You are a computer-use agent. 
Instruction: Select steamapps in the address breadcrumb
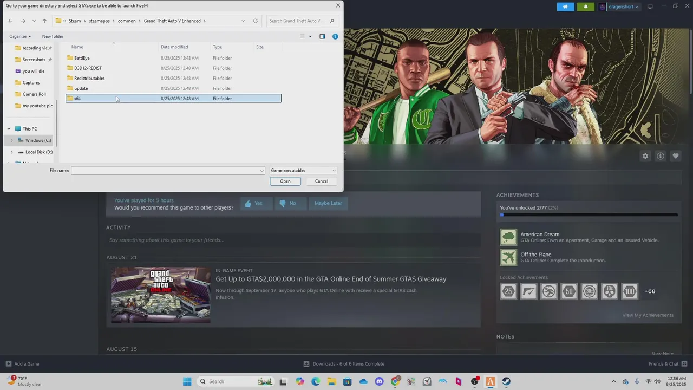coord(99,21)
